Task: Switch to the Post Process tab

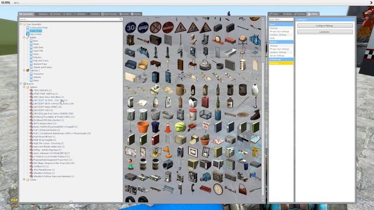Action: tap(109, 14)
